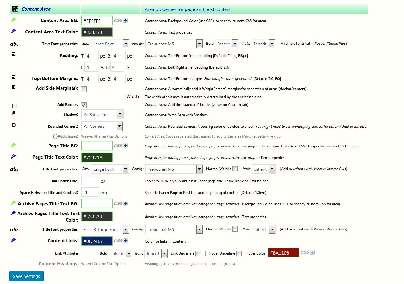404x284 pixels.
Task: Click the Page Title Text Color #22421A swatch
Action: tap(97, 157)
